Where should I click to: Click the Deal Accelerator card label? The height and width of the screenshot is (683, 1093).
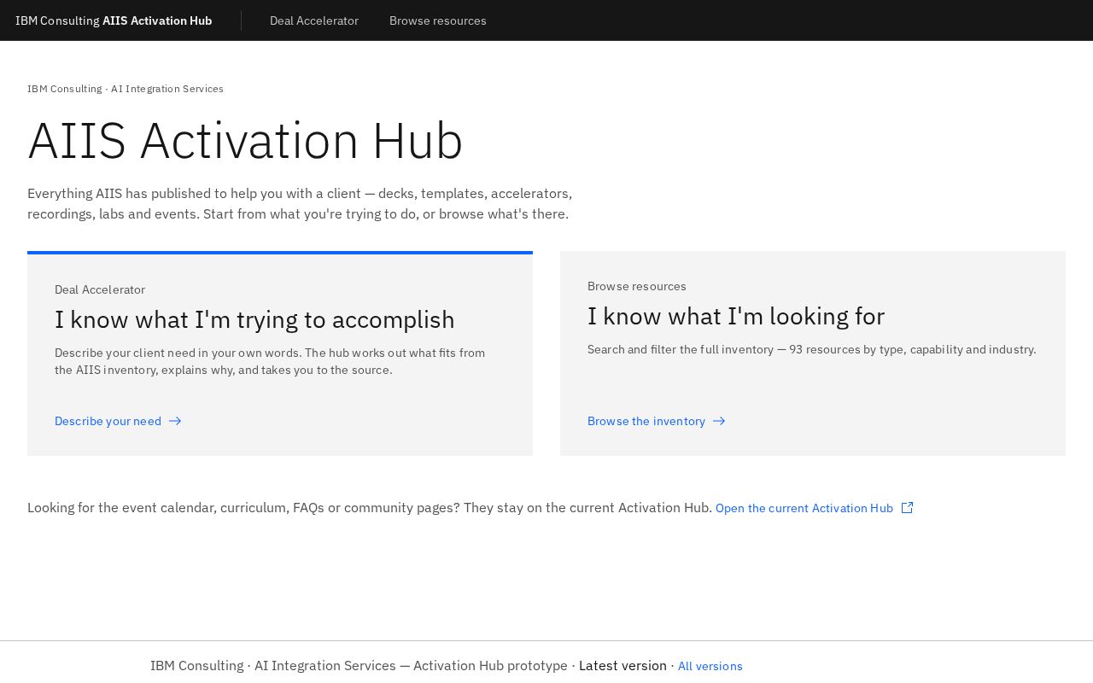pos(100,289)
